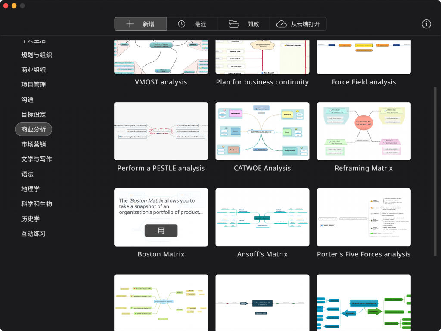The image size is (441, 331).
Task: Click the plus icon on the 新增 tab
Action: tap(129, 24)
